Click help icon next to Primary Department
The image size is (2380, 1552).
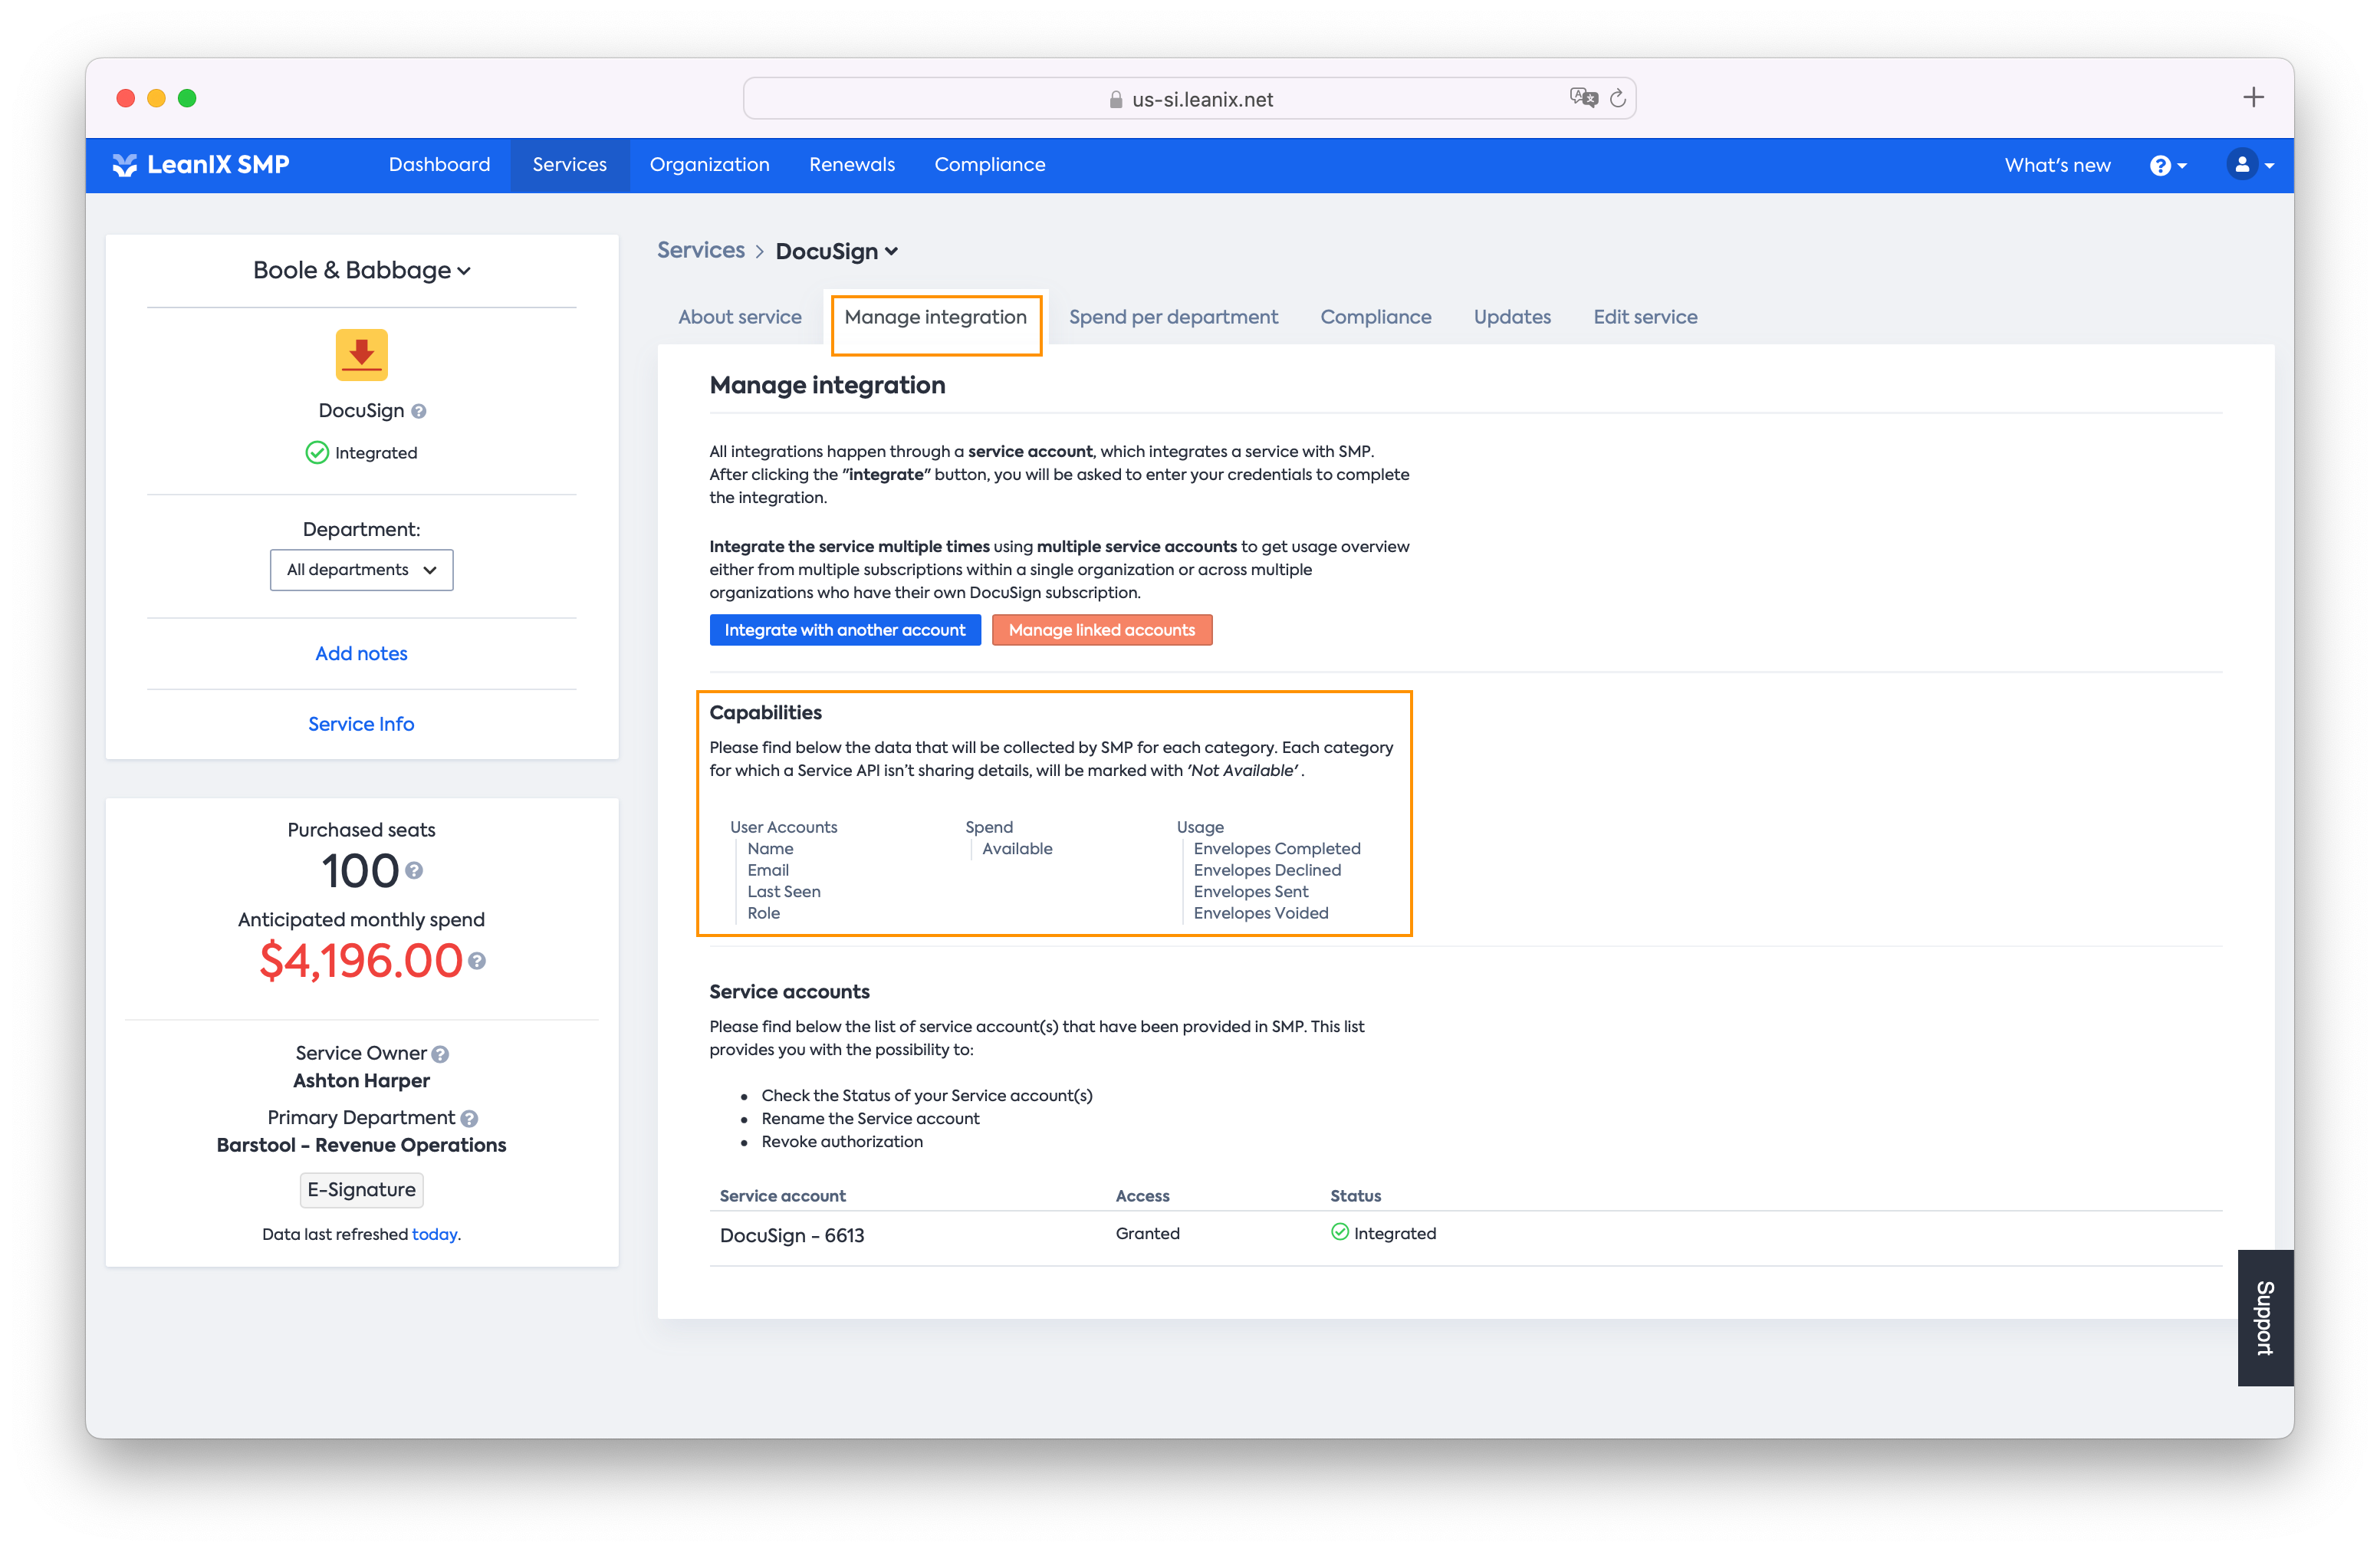point(469,1119)
